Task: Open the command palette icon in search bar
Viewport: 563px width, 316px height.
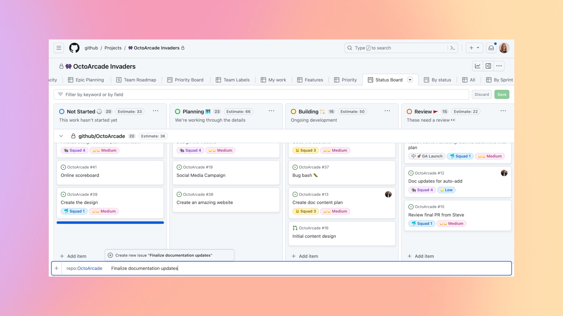Action: tap(452, 48)
